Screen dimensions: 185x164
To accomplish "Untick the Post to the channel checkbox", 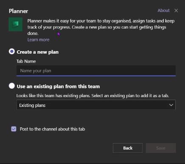I will click(x=14, y=129).
